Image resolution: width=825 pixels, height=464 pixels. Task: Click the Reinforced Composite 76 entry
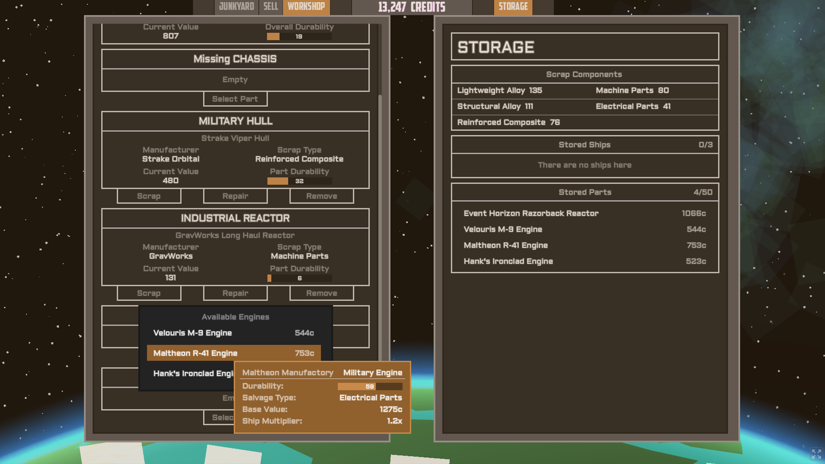508,122
